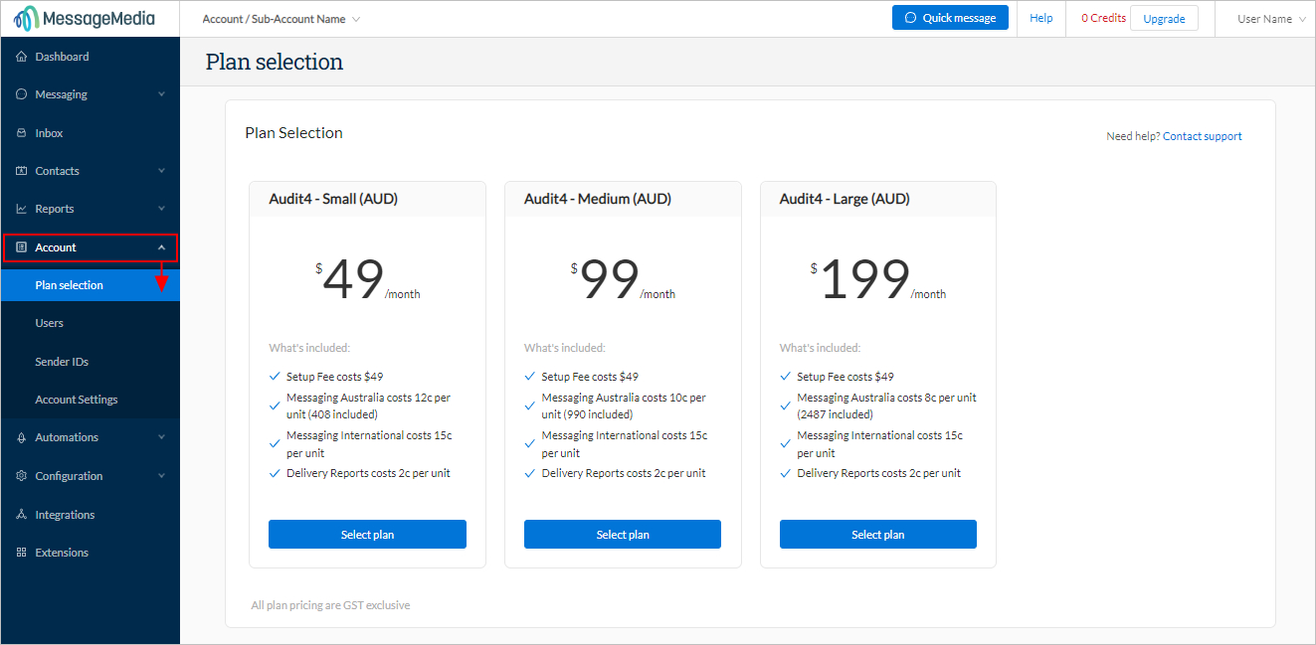Click the Upgrade button
The image size is (1316, 645).
point(1164,18)
